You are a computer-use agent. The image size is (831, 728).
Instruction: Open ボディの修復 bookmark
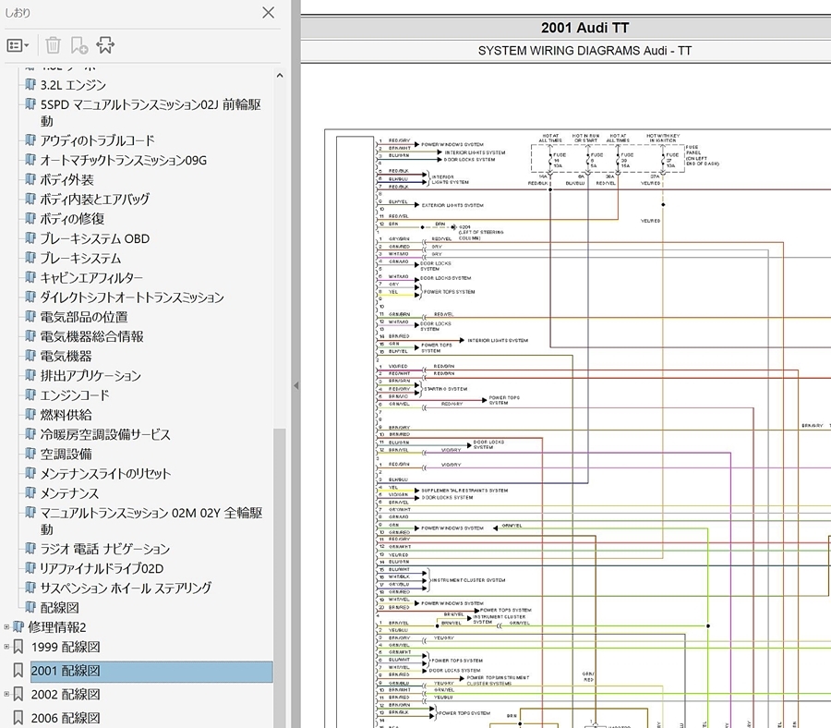(x=72, y=219)
